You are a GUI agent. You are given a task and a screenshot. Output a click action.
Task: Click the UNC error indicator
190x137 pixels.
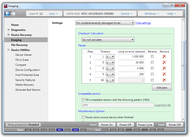click(x=152, y=130)
